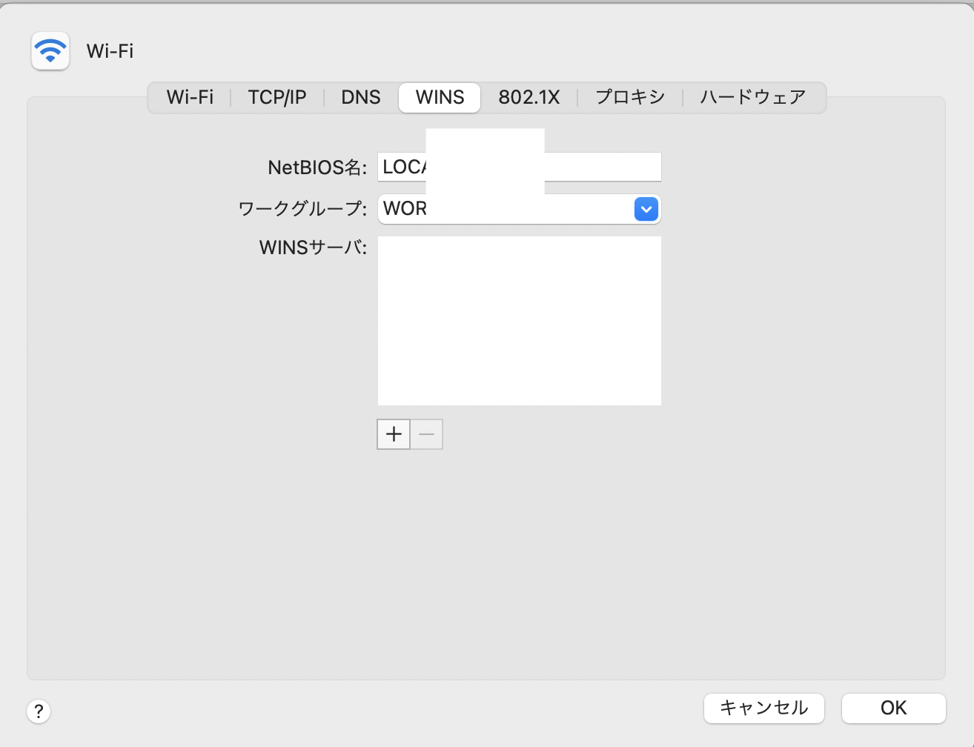
Task: Select the DNS tab
Action: tap(361, 97)
